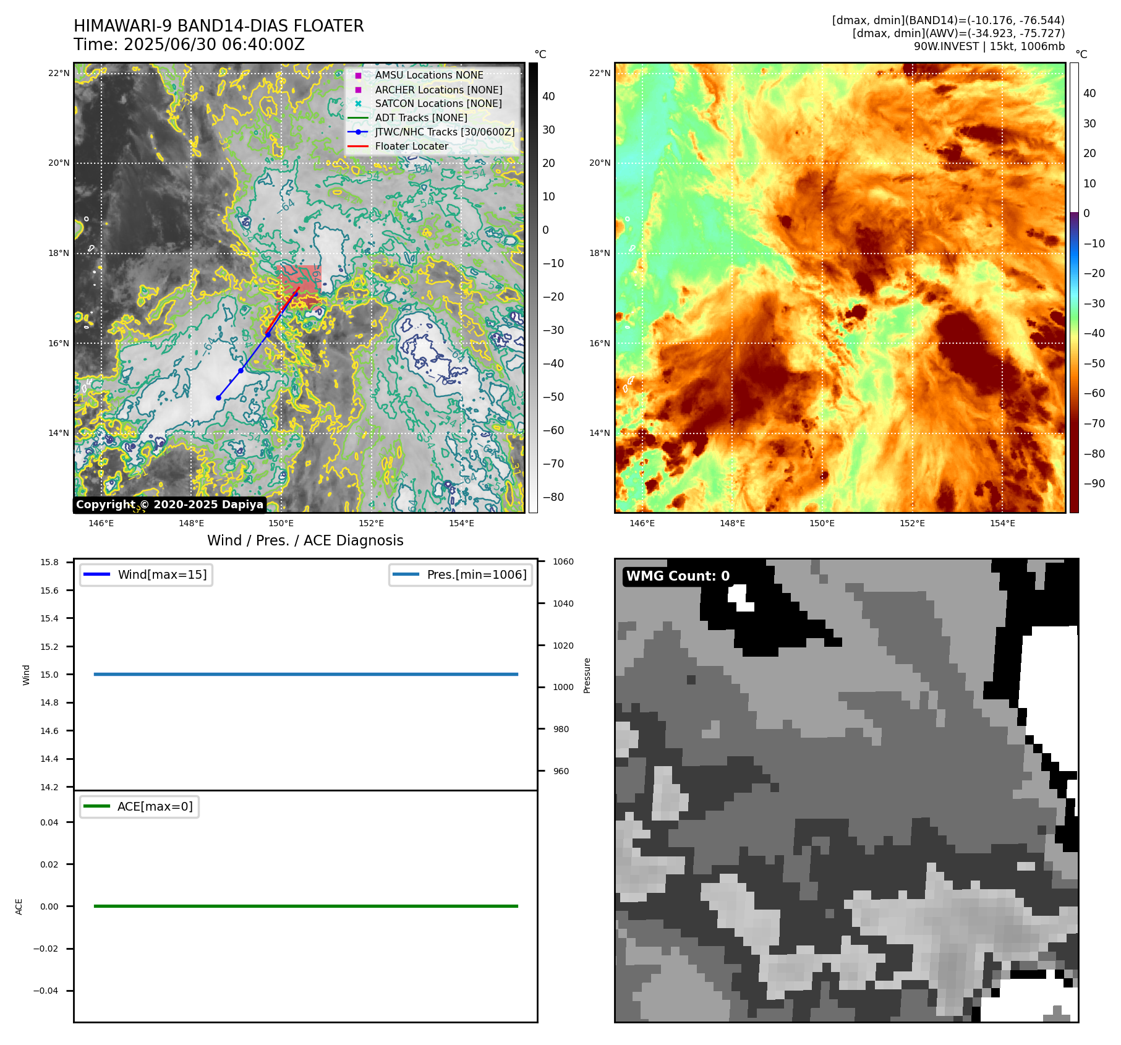Viewport: 1121px width, 1045px height.
Task: Click 'ADT Tracks [NONE]' legend text
Action: [x=421, y=118]
